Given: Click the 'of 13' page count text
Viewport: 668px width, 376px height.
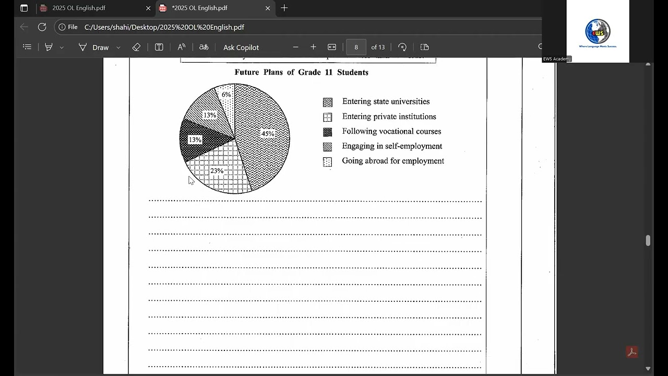Looking at the screenshot, I should (x=378, y=48).
